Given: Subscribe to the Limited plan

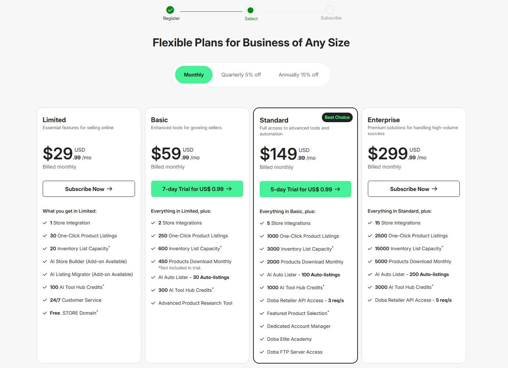Looking at the screenshot, I should pyautogui.click(x=89, y=189).
